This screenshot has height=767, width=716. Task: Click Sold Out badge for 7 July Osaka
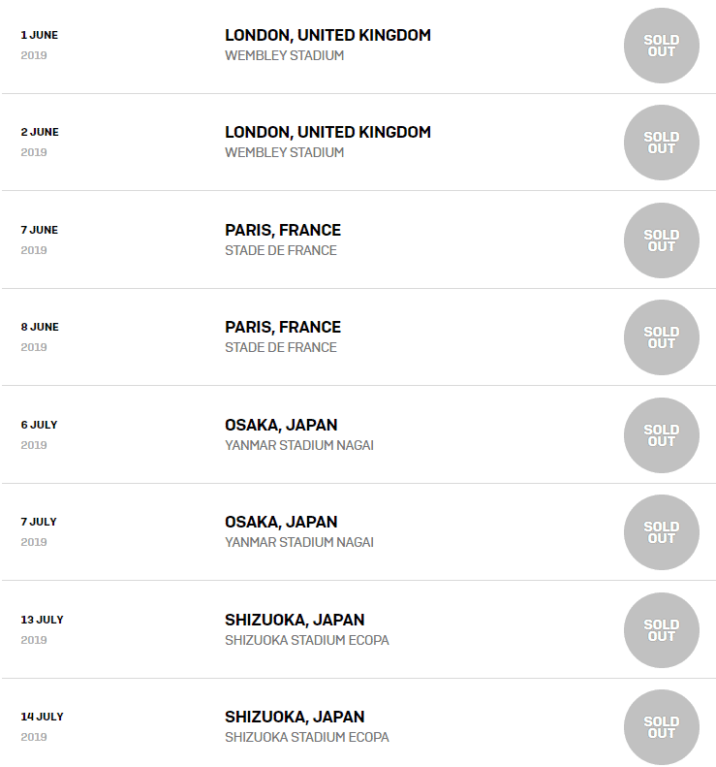click(x=661, y=532)
